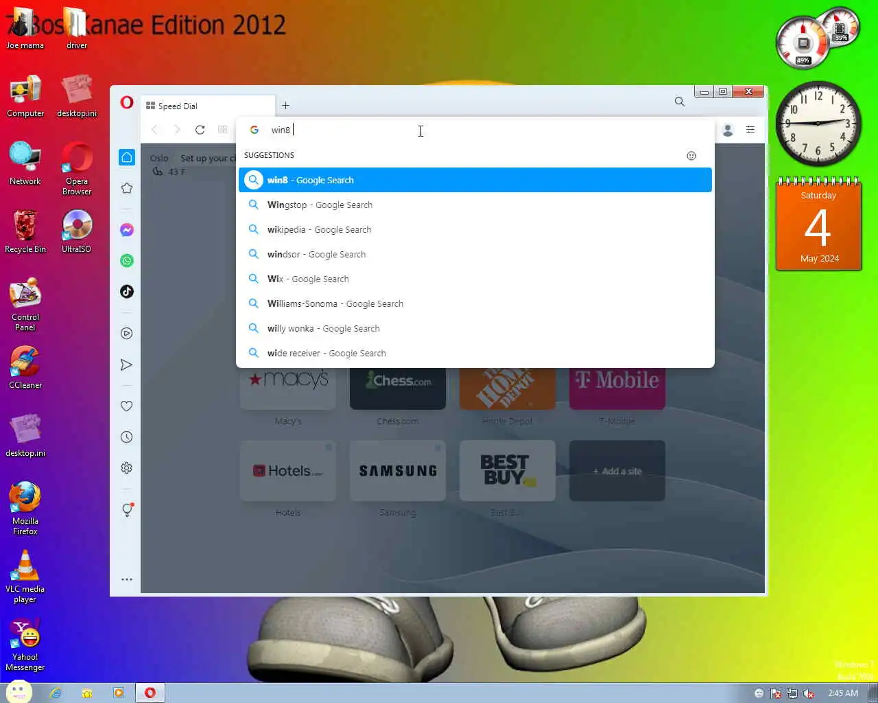This screenshot has height=703, width=878.
Task: Click the calendar gadget showing Saturday 4
Action: (x=818, y=224)
